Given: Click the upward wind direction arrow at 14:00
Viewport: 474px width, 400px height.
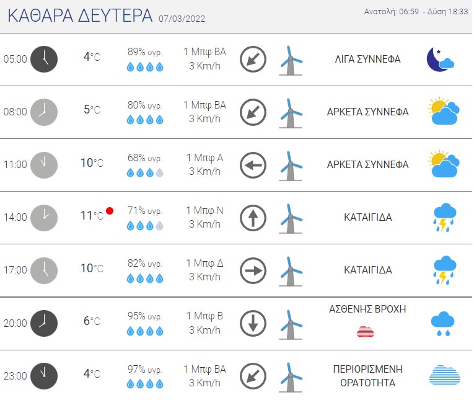Looking at the screenshot, I should [253, 218].
